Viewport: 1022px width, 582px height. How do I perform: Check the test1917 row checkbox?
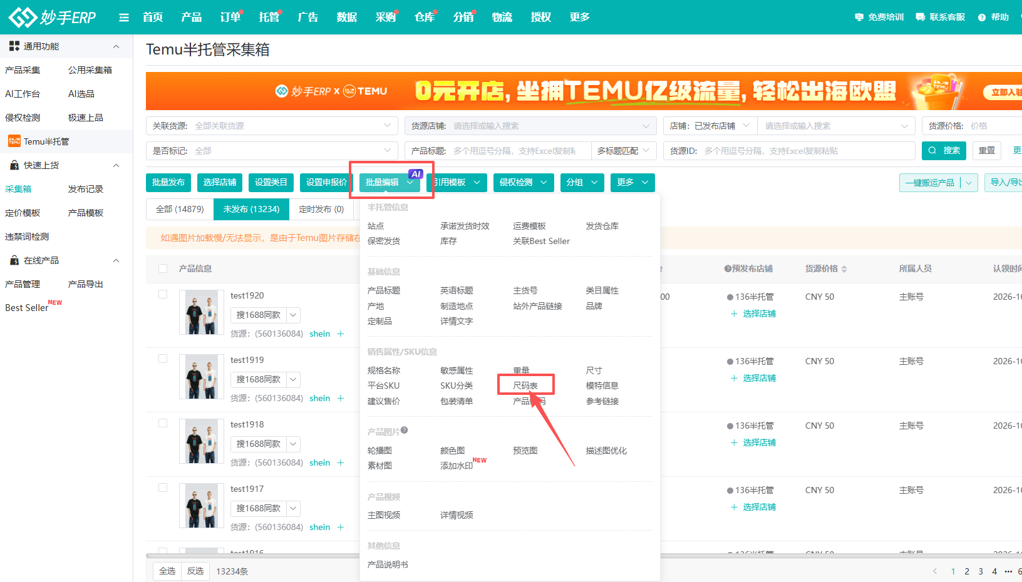(x=163, y=488)
